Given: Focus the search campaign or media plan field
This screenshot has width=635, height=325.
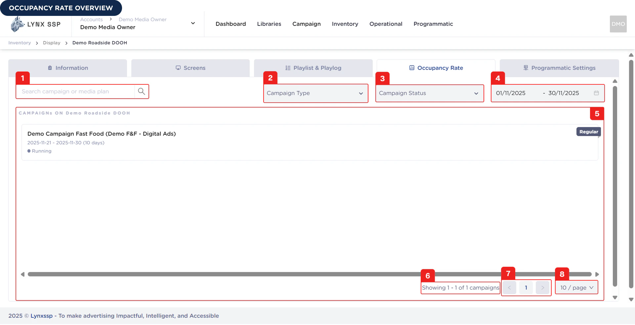Looking at the screenshot, I should pyautogui.click(x=75, y=91).
